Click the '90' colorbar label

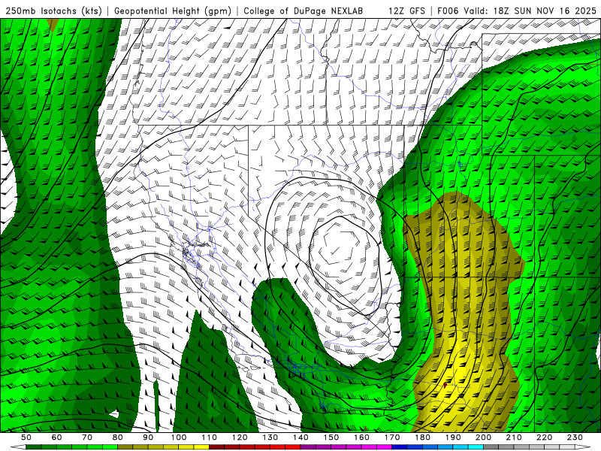148,437
